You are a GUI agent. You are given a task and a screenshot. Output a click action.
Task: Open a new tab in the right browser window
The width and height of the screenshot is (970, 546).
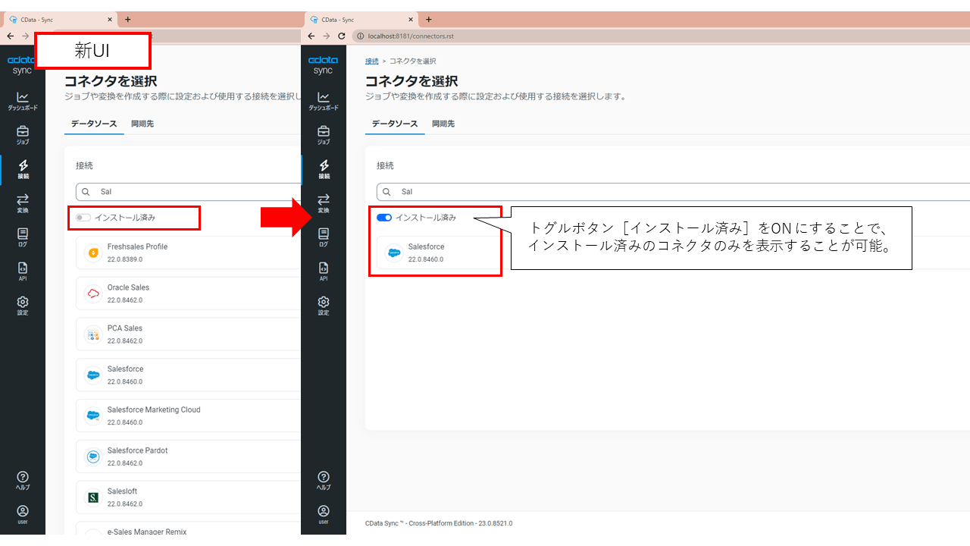pyautogui.click(x=428, y=19)
